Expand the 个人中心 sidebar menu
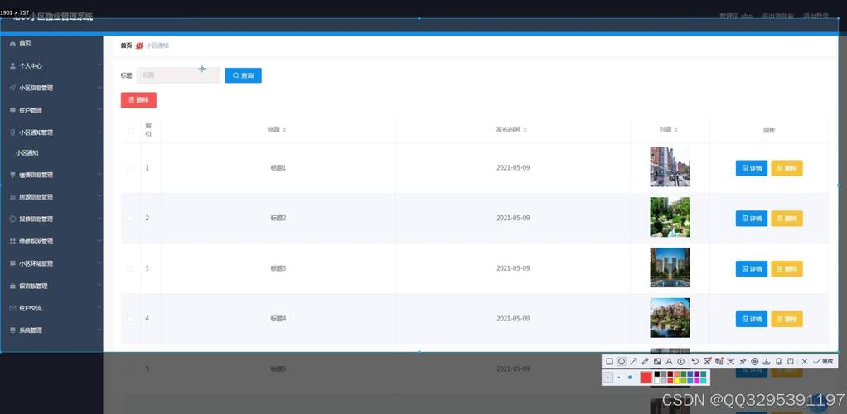This screenshot has width=847, height=414. pyautogui.click(x=51, y=65)
